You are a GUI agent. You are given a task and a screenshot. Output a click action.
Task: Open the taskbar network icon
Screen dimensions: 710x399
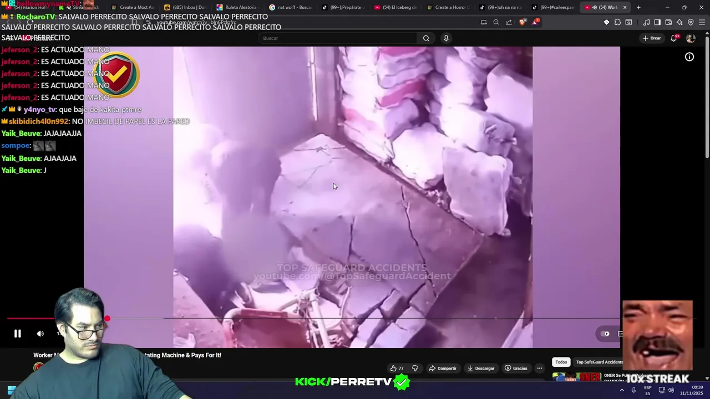click(x=661, y=390)
